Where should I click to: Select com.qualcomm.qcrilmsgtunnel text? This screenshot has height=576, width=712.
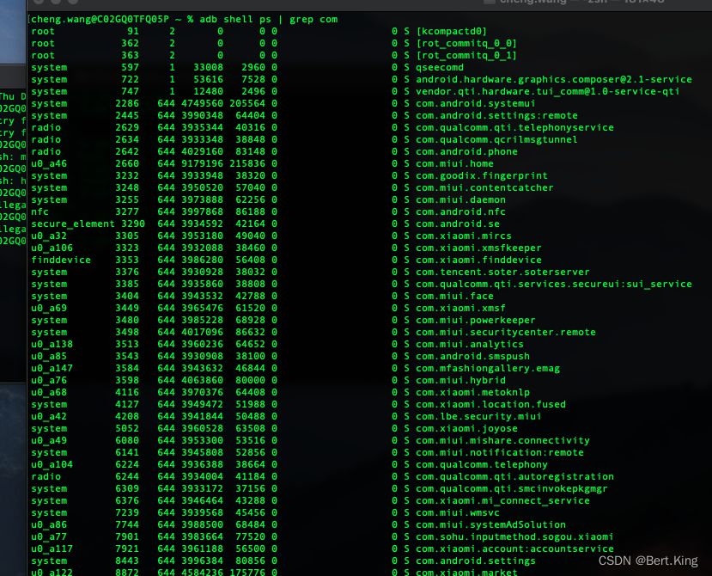click(496, 139)
